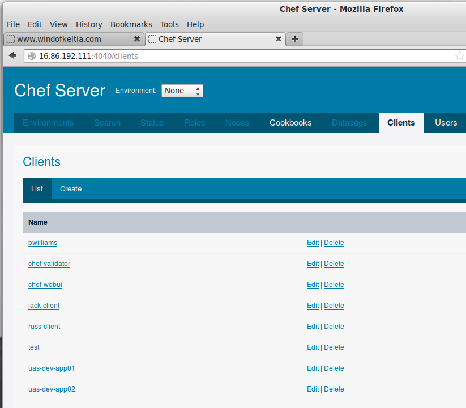Click the Chef Server header title
466x408 pixels.
coord(59,91)
